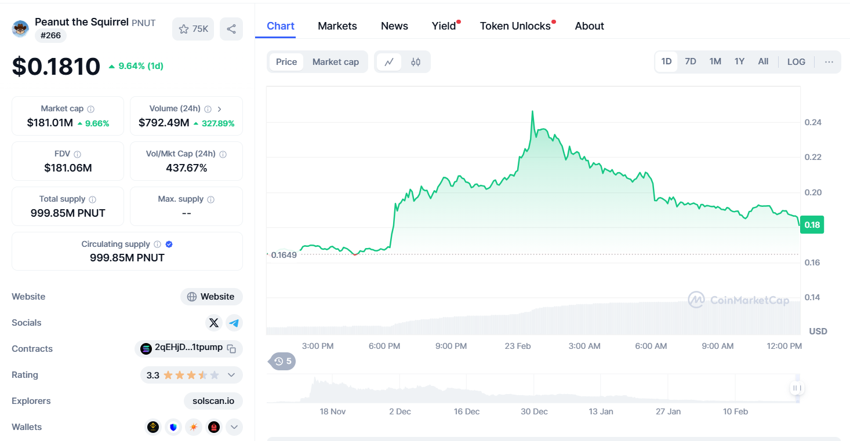The height and width of the screenshot is (441, 850).
Task: Open the share button beside the 75K star
Action: pos(231,29)
